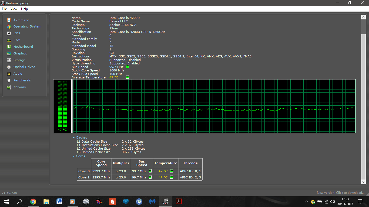Image resolution: width=369 pixels, height=207 pixels.
Task: Click Core 0 temperature green indicator
Action: tap(171, 171)
